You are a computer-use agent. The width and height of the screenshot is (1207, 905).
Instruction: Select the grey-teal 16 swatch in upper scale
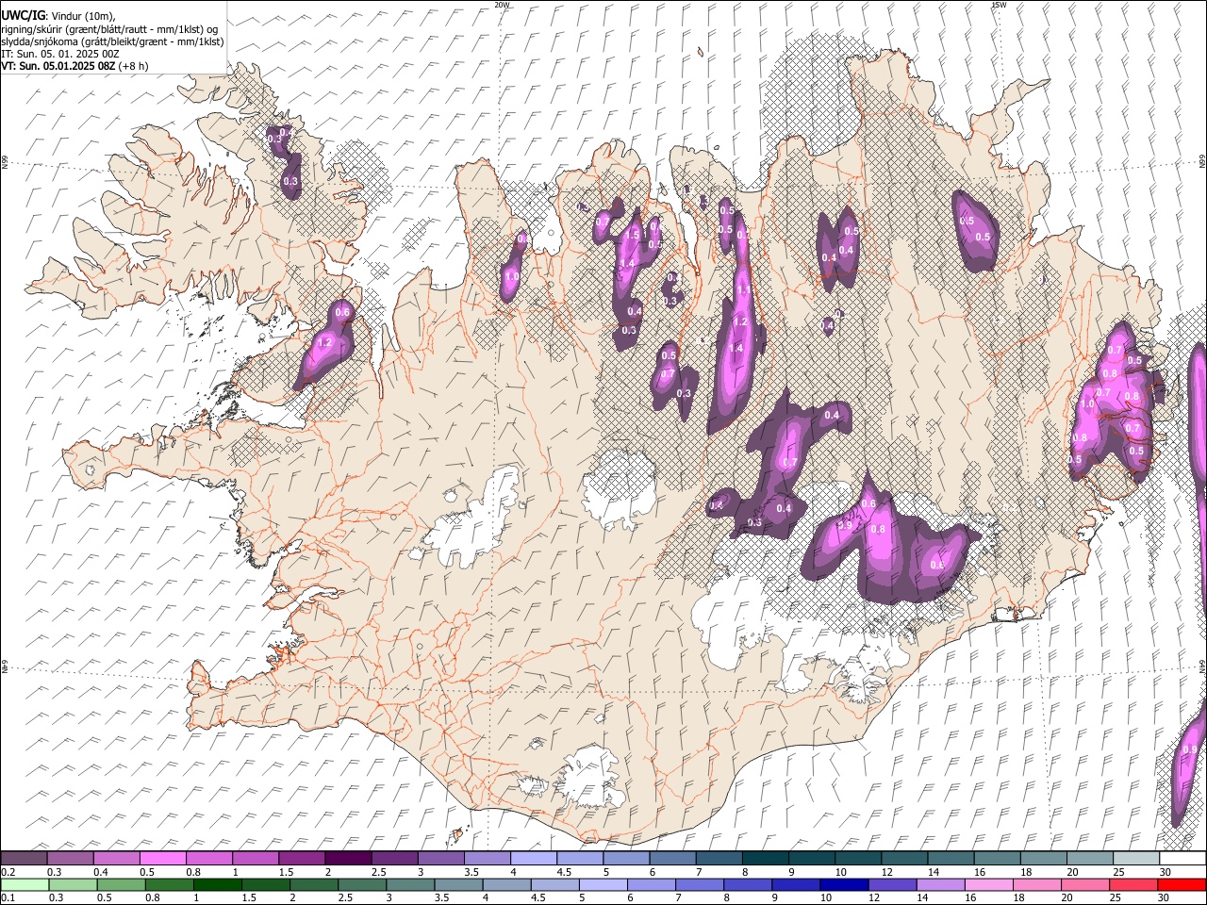997,858
